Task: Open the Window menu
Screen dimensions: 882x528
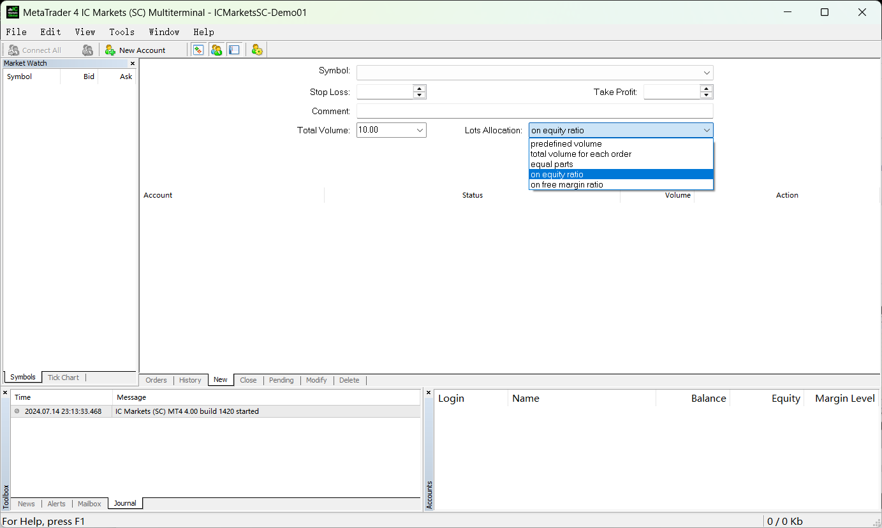Action: [x=165, y=32]
